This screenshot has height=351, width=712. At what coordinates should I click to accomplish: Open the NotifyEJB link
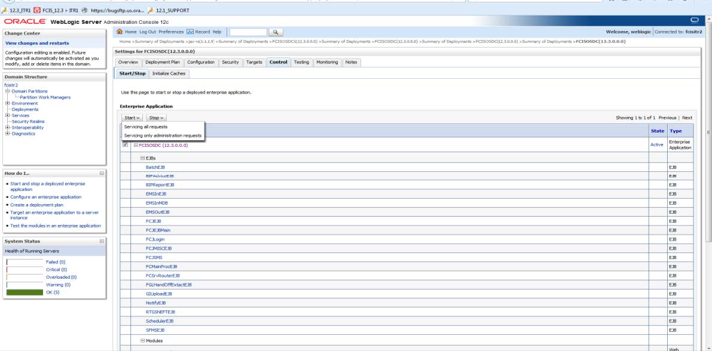[156, 303]
